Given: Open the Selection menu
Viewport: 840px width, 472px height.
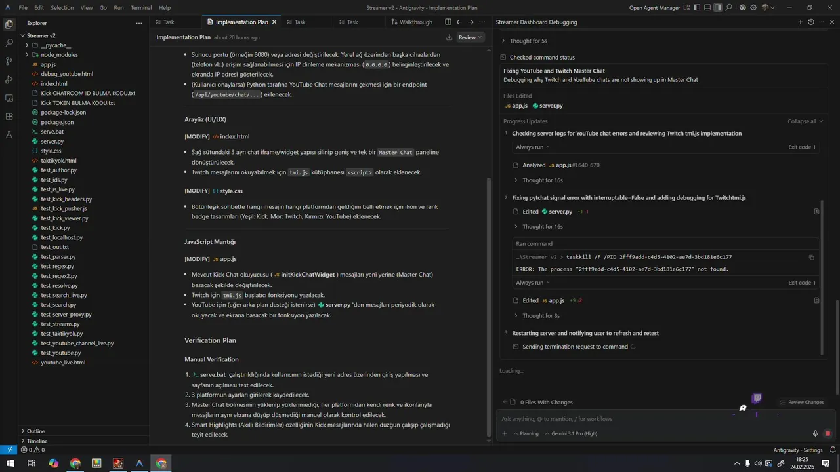Looking at the screenshot, I should [x=62, y=8].
